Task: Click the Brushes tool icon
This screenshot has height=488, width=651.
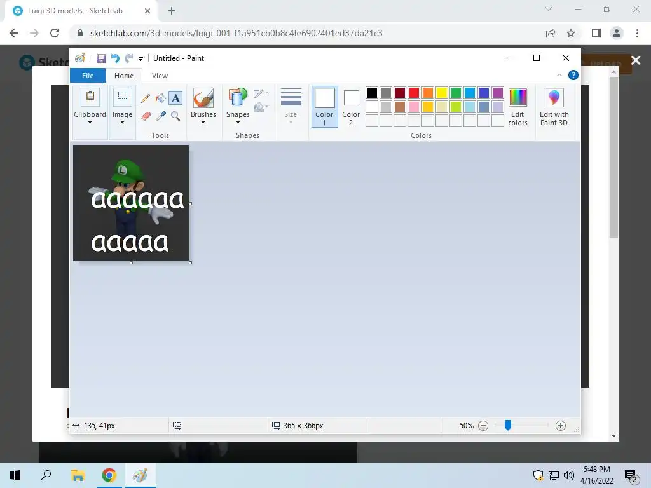Action: click(203, 98)
